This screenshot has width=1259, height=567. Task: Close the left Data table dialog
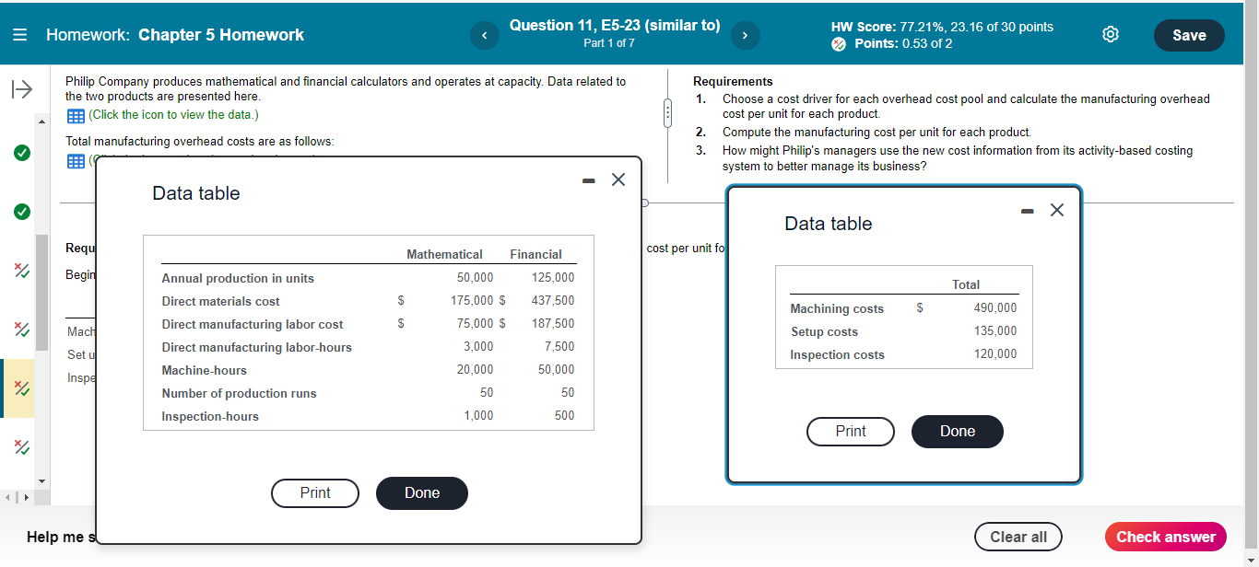click(618, 179)
